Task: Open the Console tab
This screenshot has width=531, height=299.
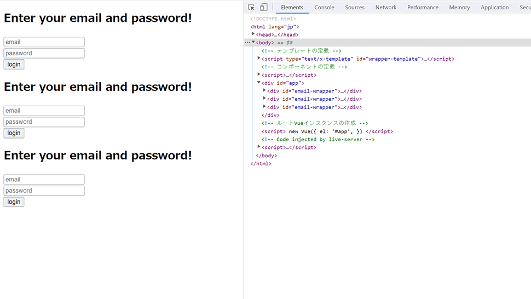Action: (x=324, y=7)
